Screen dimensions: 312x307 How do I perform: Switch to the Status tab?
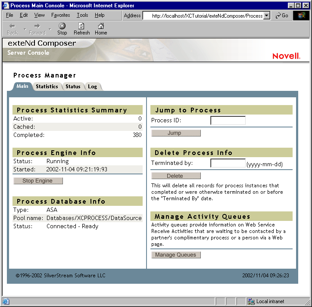coord(73,87)
